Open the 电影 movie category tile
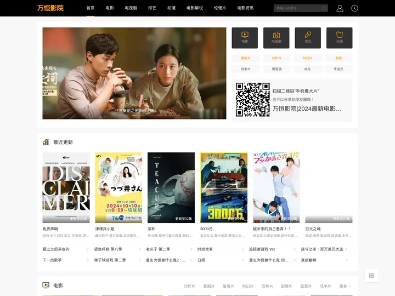This screenshot has width=395, height=296. (x=245, y=38)
